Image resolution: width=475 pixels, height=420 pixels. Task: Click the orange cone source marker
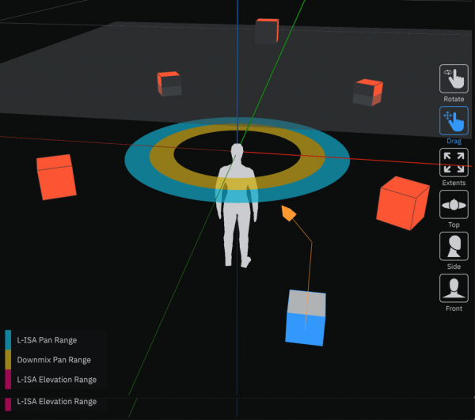289,214
